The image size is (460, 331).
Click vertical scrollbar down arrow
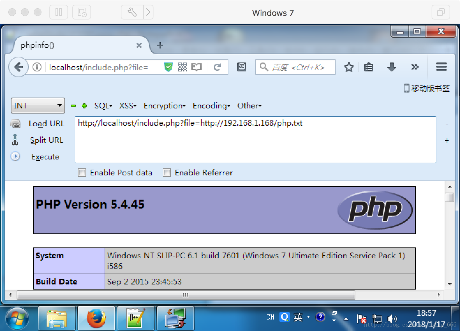450,284
